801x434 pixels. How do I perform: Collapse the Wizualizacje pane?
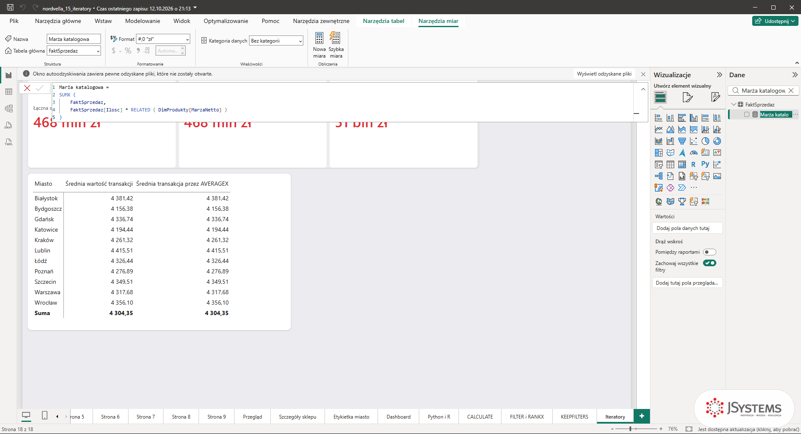pos(719,75)
